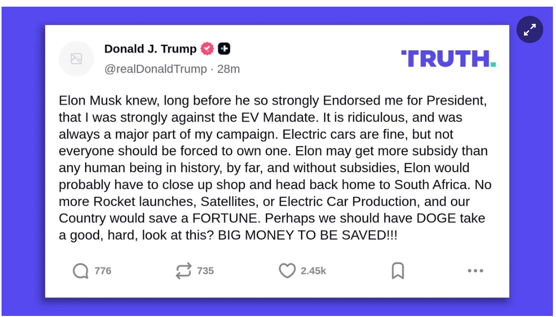Open the 735 reposts count
Screen dimensions: 556x317
[205, 271]
